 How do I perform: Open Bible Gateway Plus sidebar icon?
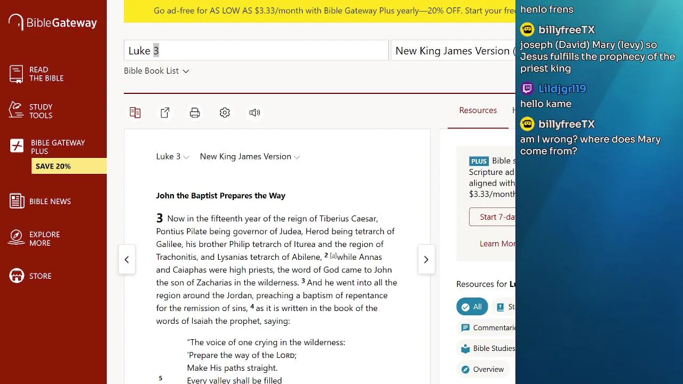(x=17, y=146)
